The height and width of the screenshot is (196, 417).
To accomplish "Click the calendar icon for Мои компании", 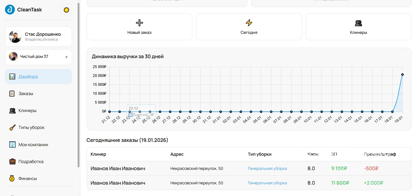I will pyautogui.click(x=12, y=144).
